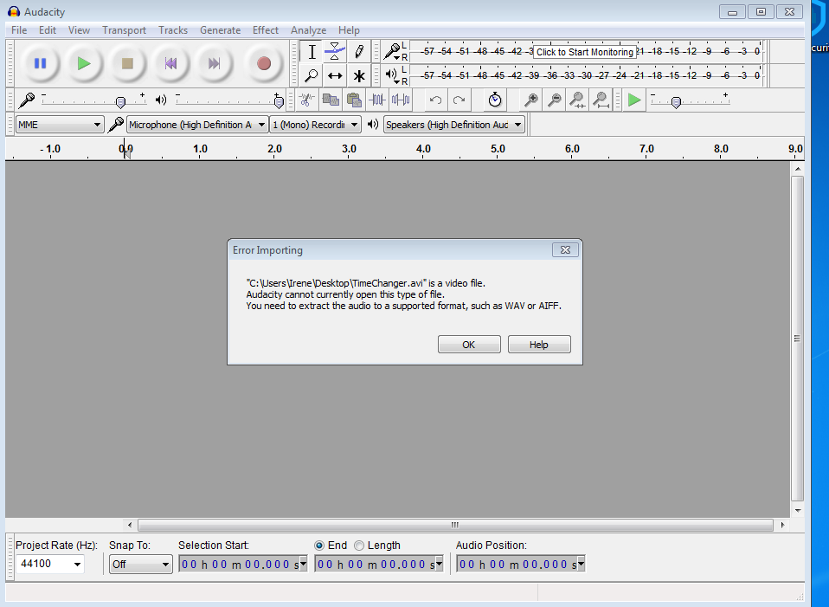Click the green Play-at-Speed button
The height and width of the screenshot is (607, 829).
(634, 100)
